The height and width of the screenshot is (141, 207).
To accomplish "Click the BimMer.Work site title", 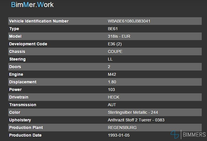I will [32, 5].
